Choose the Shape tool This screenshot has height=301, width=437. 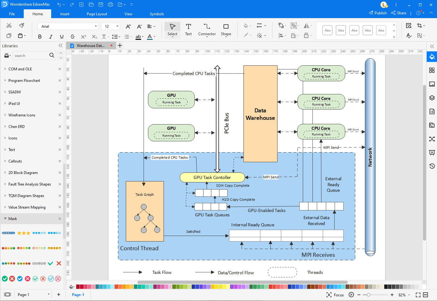226,30
